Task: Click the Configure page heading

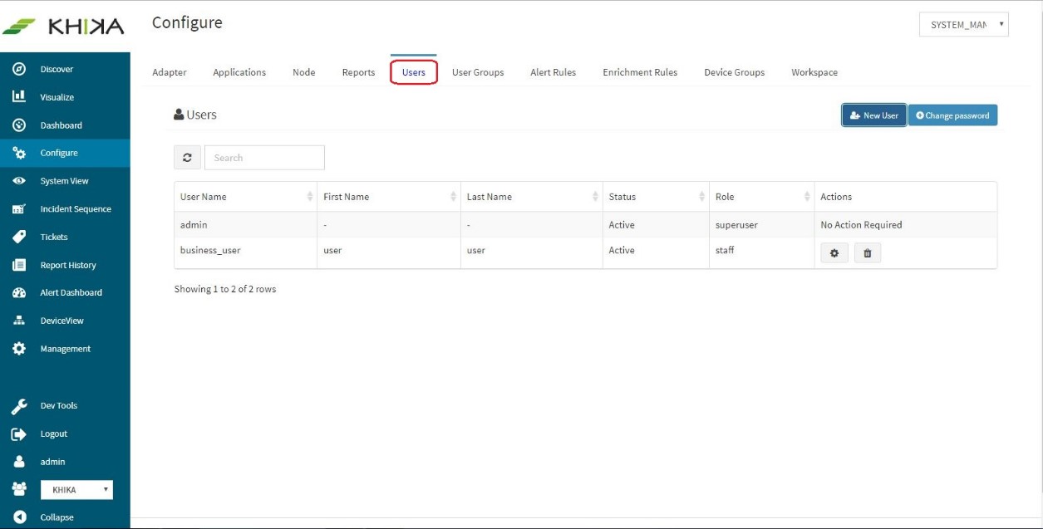Action: pyautogui.click(x=187, y=22)
